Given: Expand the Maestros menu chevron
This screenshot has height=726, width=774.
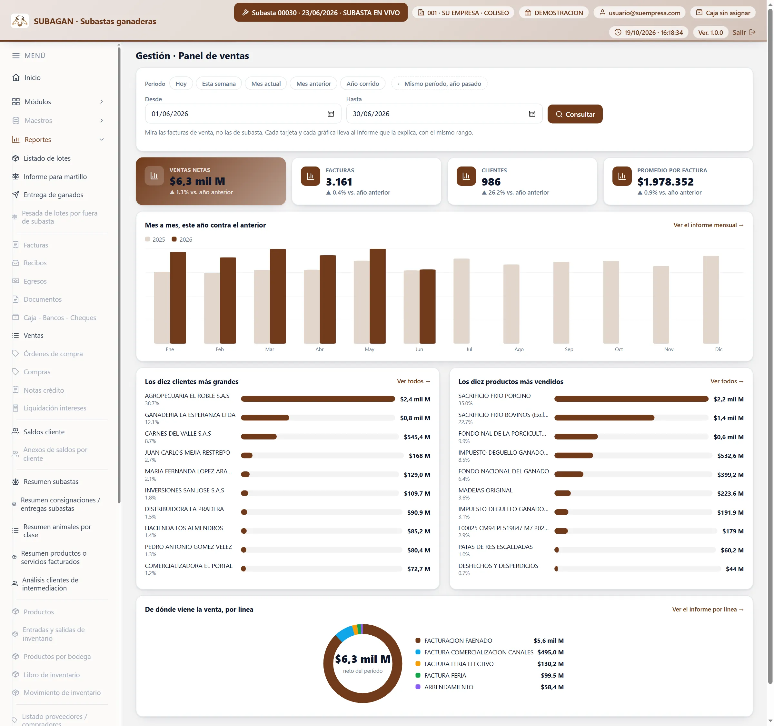Looking at the screenshot, I should point(102,120).
